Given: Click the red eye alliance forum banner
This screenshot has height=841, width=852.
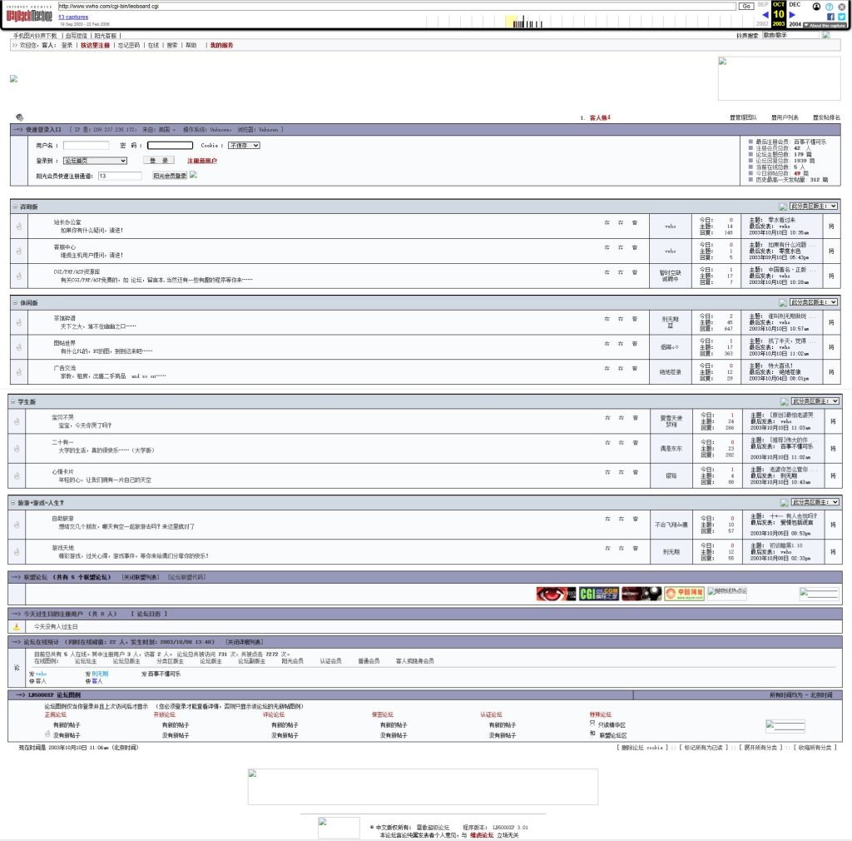Looking at the screenshot, I should coord(555,594).
